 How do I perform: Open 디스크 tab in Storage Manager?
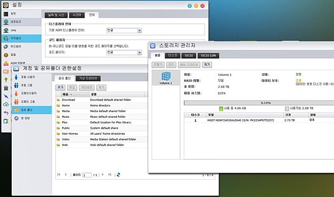click(x=173, y=56)
